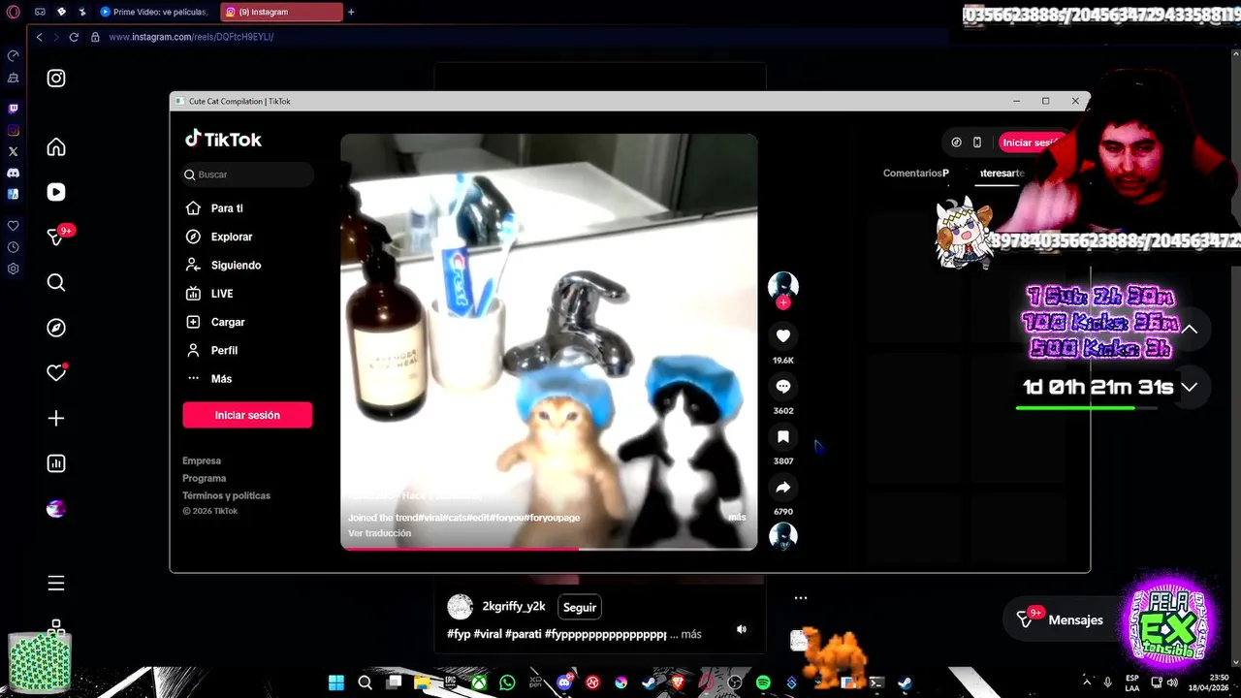This screenshot has height=698, width=1241.
Task: Click the red 'Iniciar sesión' sidebar button
Action: click(247, 415)
